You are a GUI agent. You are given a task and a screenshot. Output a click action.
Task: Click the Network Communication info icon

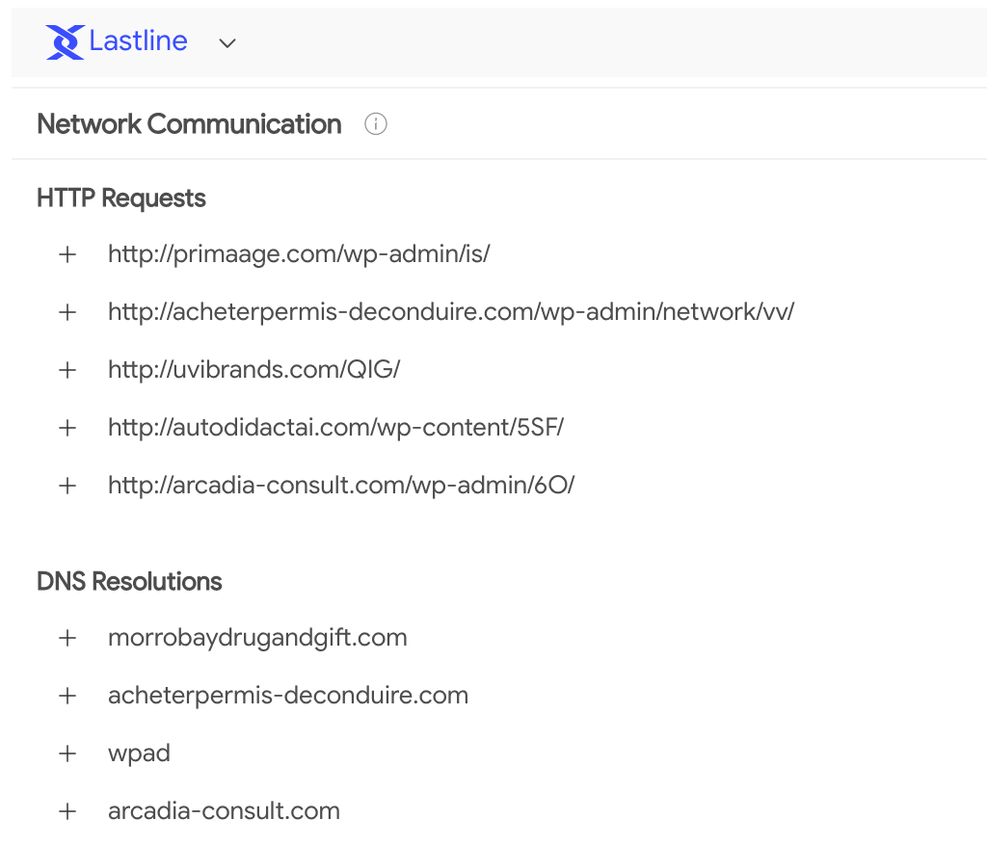tap(376, 124)
